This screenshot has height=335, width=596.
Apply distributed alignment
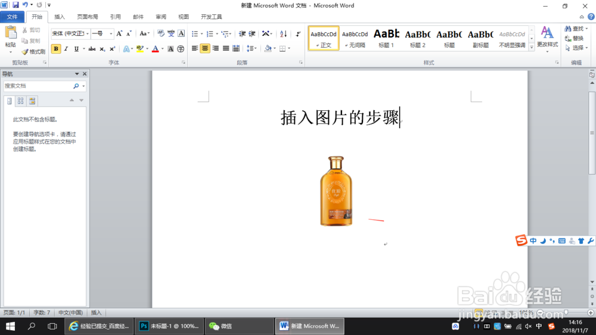coord(236,48)
